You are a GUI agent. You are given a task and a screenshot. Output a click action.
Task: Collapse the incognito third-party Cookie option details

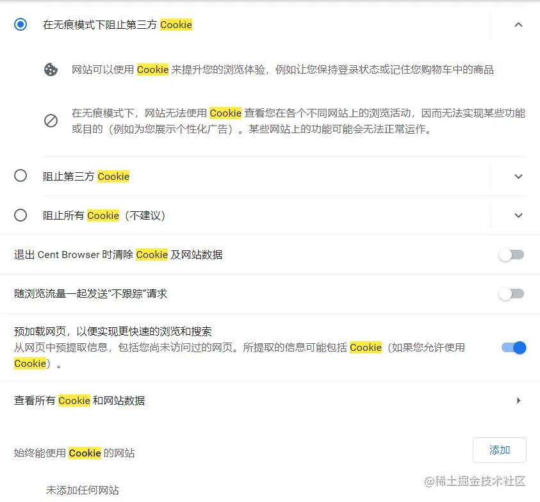click(x=518, y=24)
